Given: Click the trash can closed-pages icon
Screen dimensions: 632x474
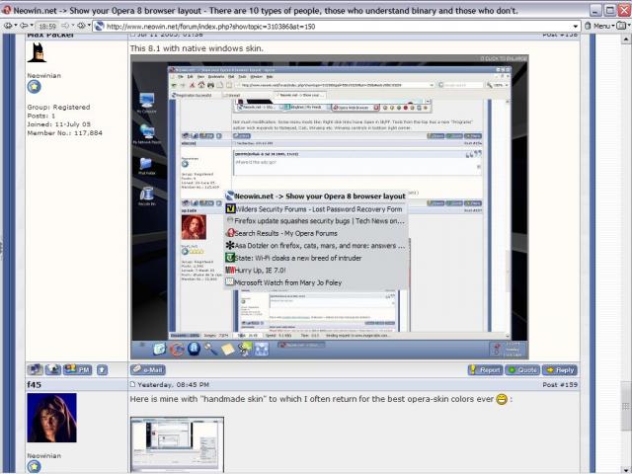Looking at the screenshot, I should [588, 26].
